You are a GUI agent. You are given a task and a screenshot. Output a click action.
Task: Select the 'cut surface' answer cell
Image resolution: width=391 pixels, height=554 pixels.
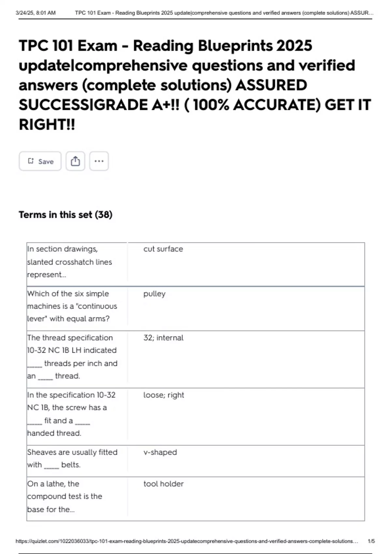pyautogui.click(x=246, y=264)
